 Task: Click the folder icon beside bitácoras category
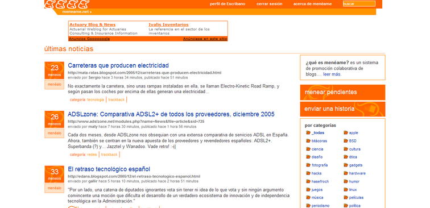click(308, 141)
